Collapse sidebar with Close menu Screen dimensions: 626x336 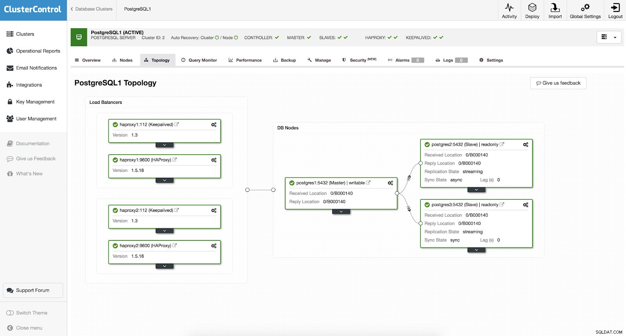(25, 328)
